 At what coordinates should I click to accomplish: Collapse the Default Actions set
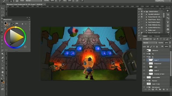pos(144,11)
